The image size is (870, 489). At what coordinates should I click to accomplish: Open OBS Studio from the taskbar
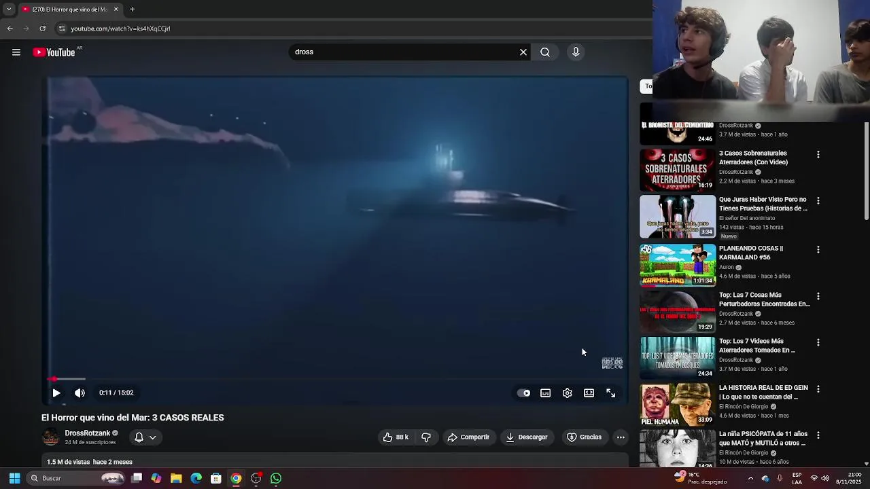tap(256, 478)
